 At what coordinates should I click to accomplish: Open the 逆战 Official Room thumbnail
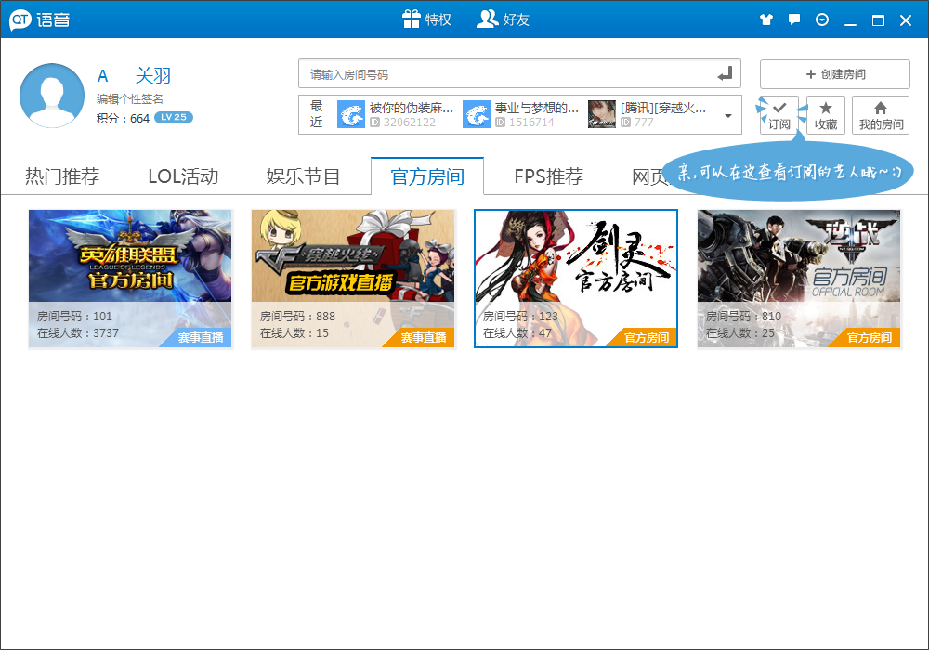click(x=799, y=279)
